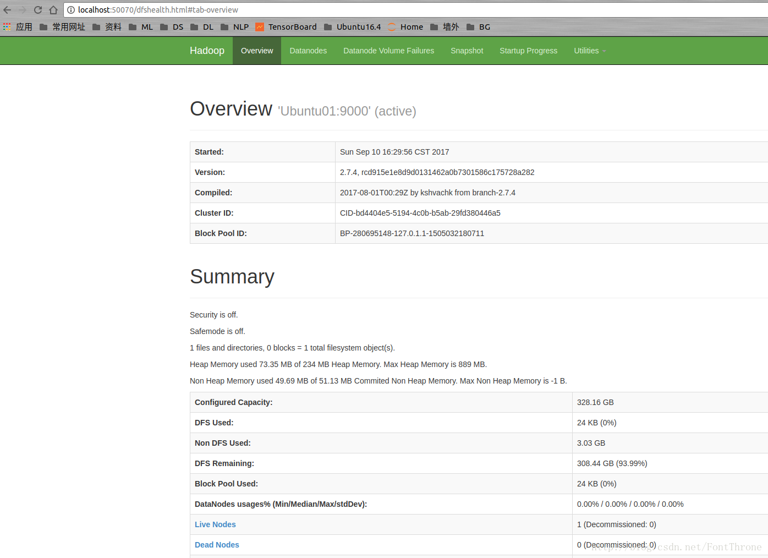Open Datanode Volume Failures tab
Image resolution: width=768 pixels, height=558 pixels.
tap(388, 51)
